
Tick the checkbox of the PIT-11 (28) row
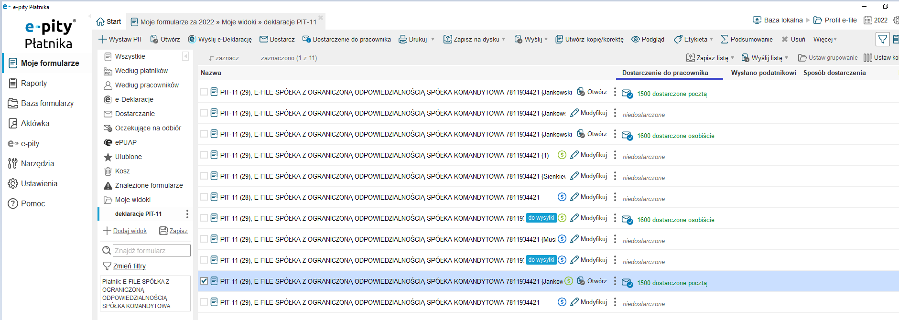coord(204,197)
